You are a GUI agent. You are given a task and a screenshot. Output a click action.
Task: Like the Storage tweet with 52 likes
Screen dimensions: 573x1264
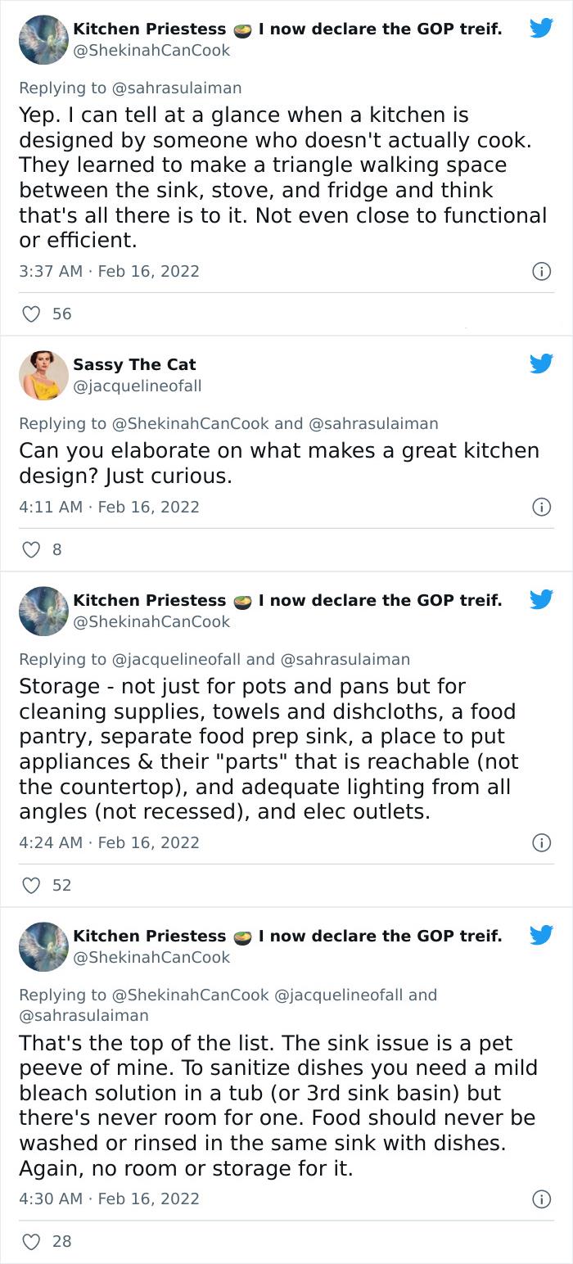click(31, 885)
